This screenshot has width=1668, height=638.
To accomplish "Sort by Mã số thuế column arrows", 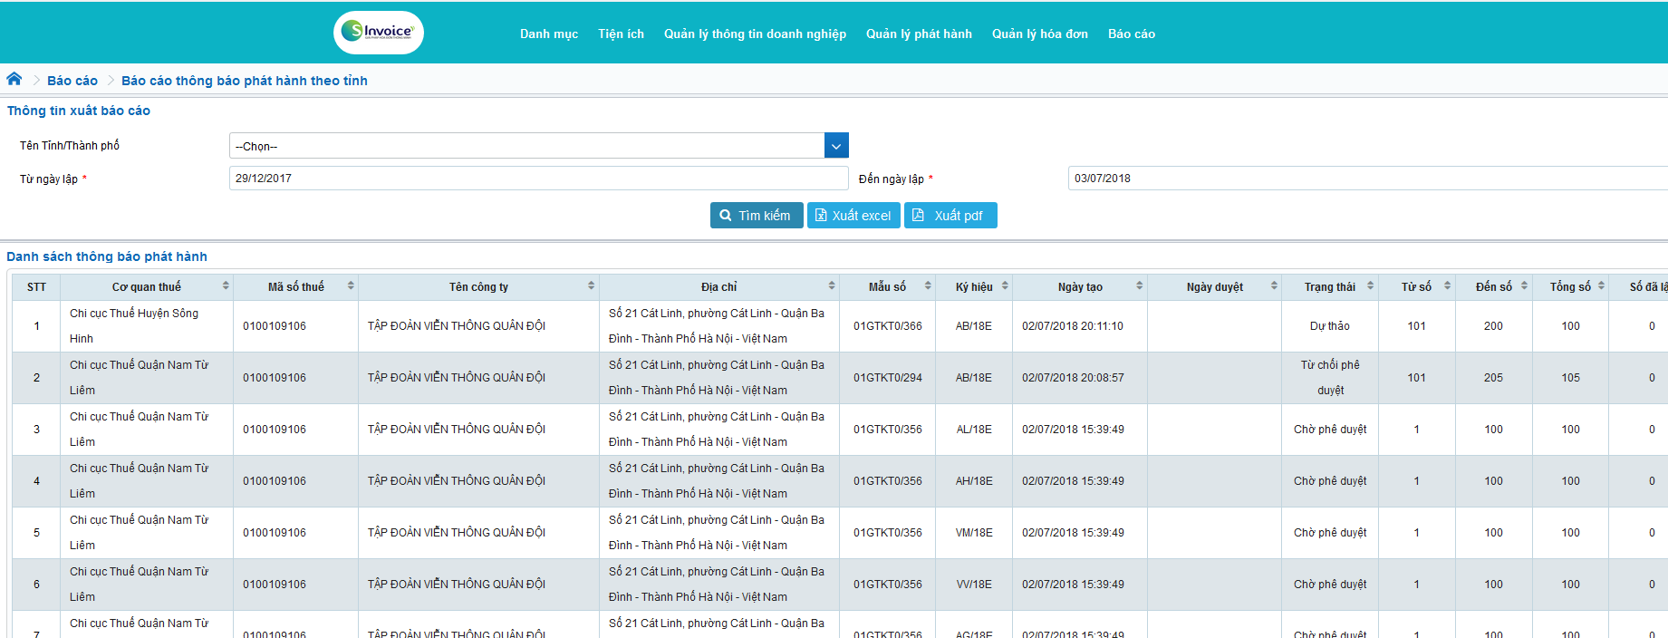I will [351, 286].
